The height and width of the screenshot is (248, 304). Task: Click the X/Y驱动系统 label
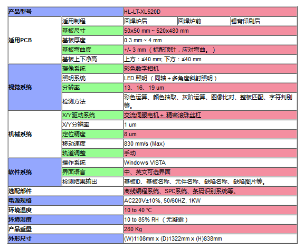[x=92, y=115]
